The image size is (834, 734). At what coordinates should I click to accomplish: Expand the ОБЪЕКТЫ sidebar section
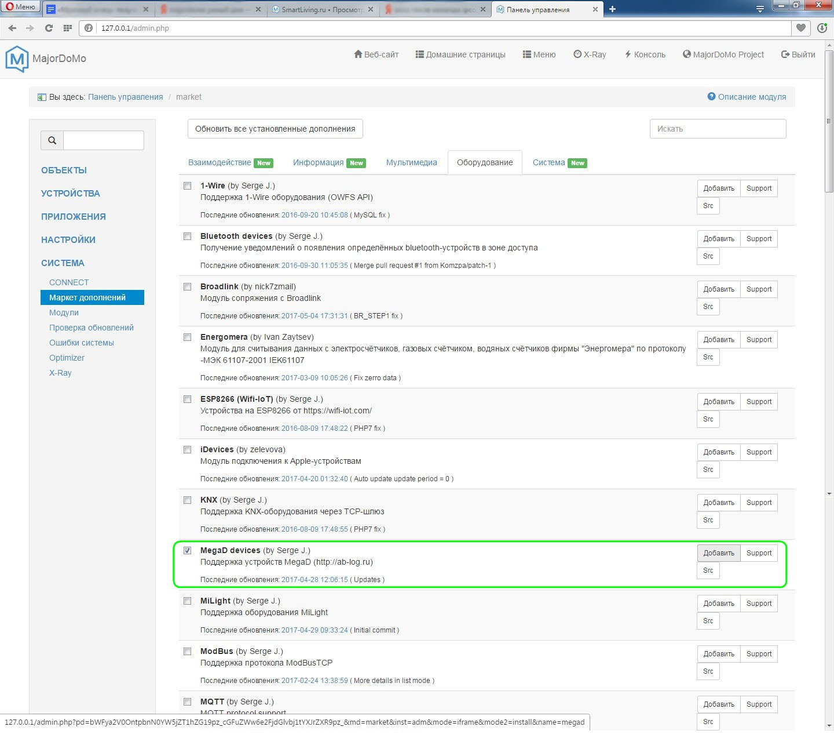(x=64, y=170)
